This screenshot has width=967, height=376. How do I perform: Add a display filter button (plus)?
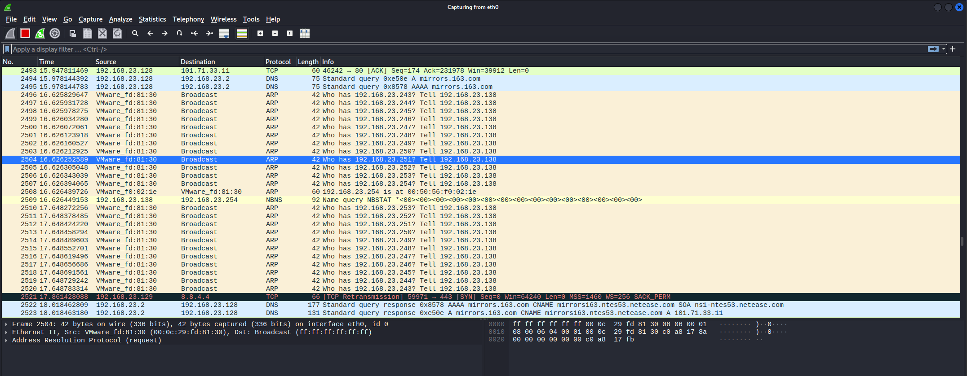pos(953,49)
